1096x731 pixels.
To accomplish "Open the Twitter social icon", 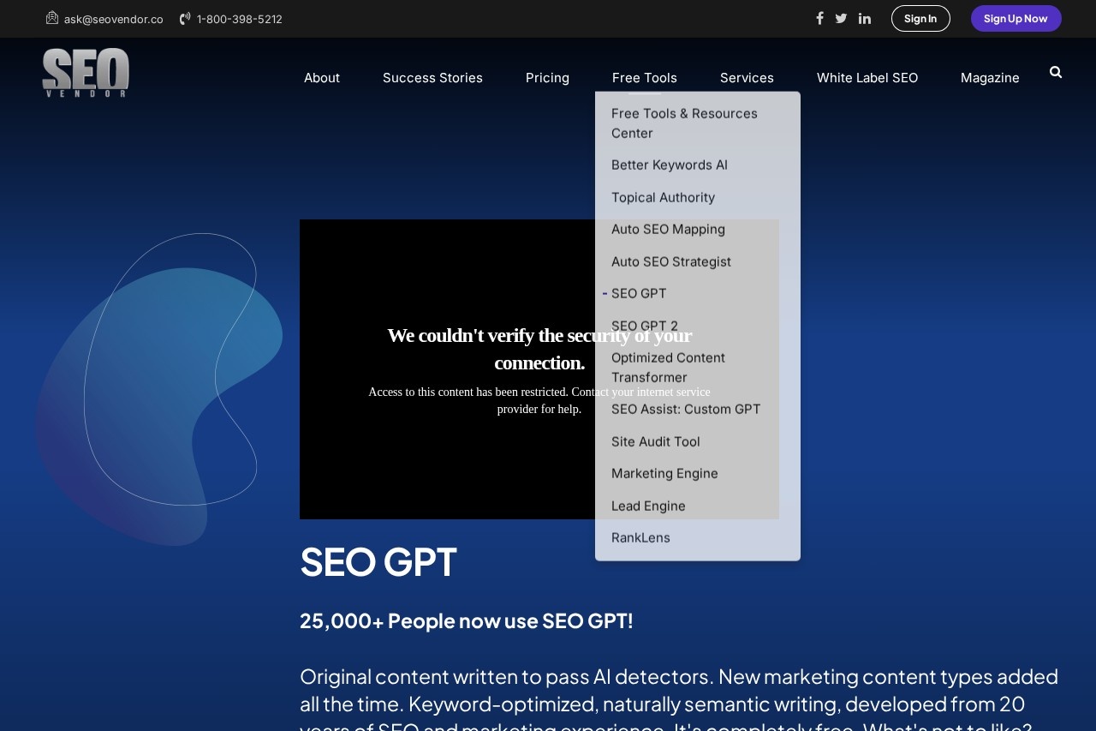I will coord(841,19).
